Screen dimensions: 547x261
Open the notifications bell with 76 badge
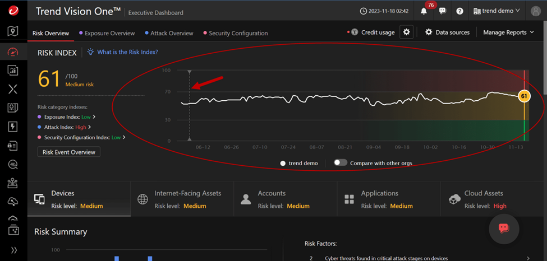click(x=424, y=10)
